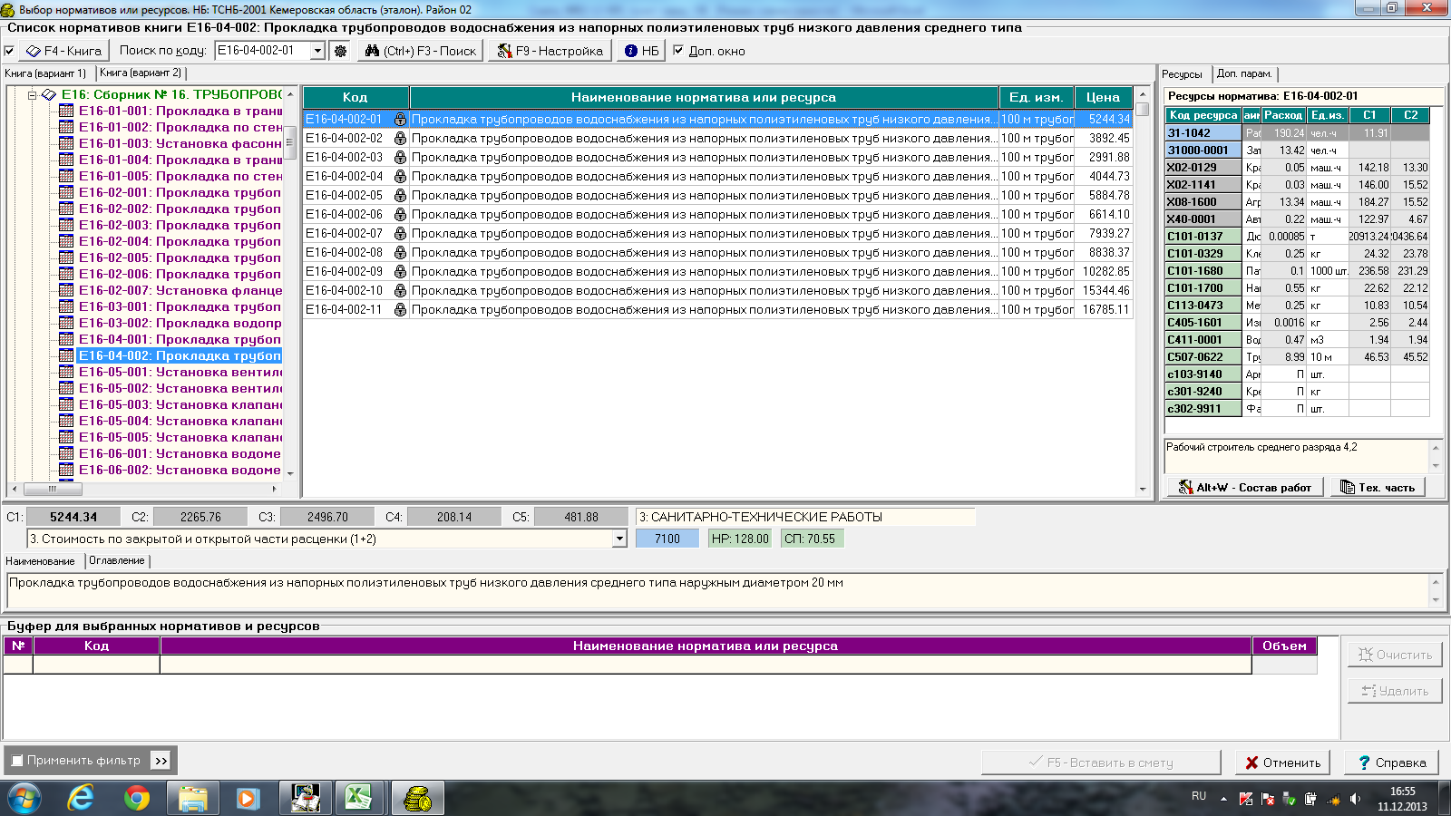This screenshot has width=1451, height=816.
Task: Click the tree horizontal scrollbar thumb
Action: coord(53,489)
